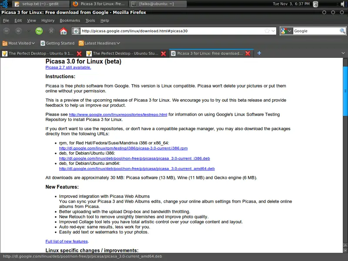Click the Instructions: heading
This screenshot has width=348, height=261.
click(60, 77)
